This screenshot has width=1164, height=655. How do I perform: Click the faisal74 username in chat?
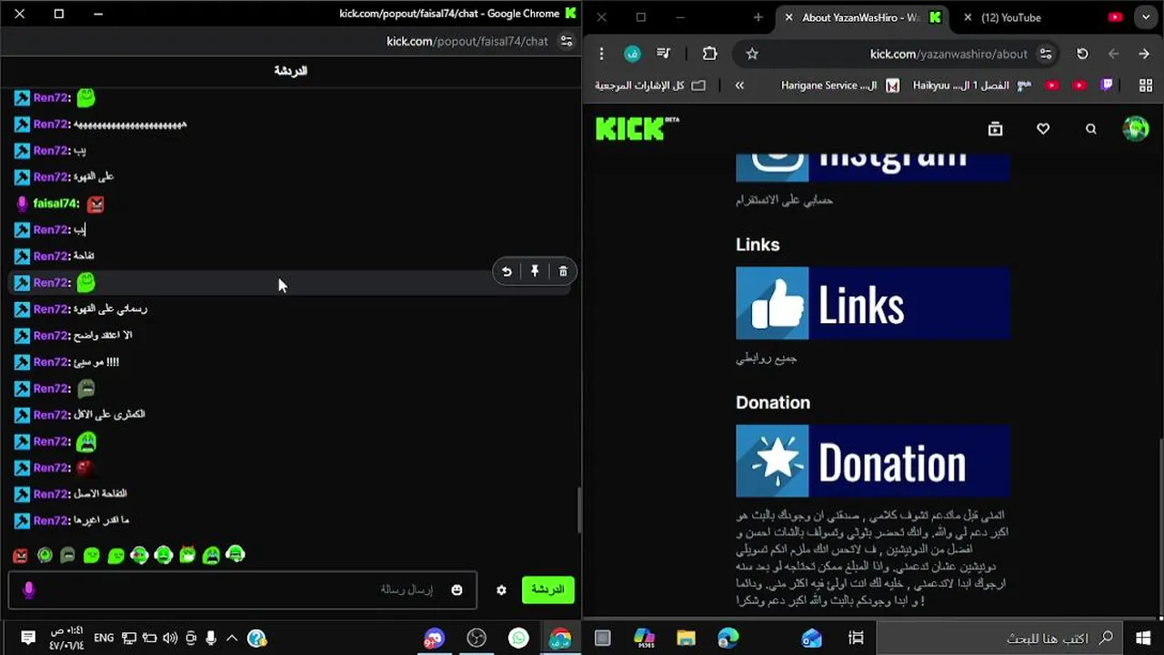coord(55,204)
